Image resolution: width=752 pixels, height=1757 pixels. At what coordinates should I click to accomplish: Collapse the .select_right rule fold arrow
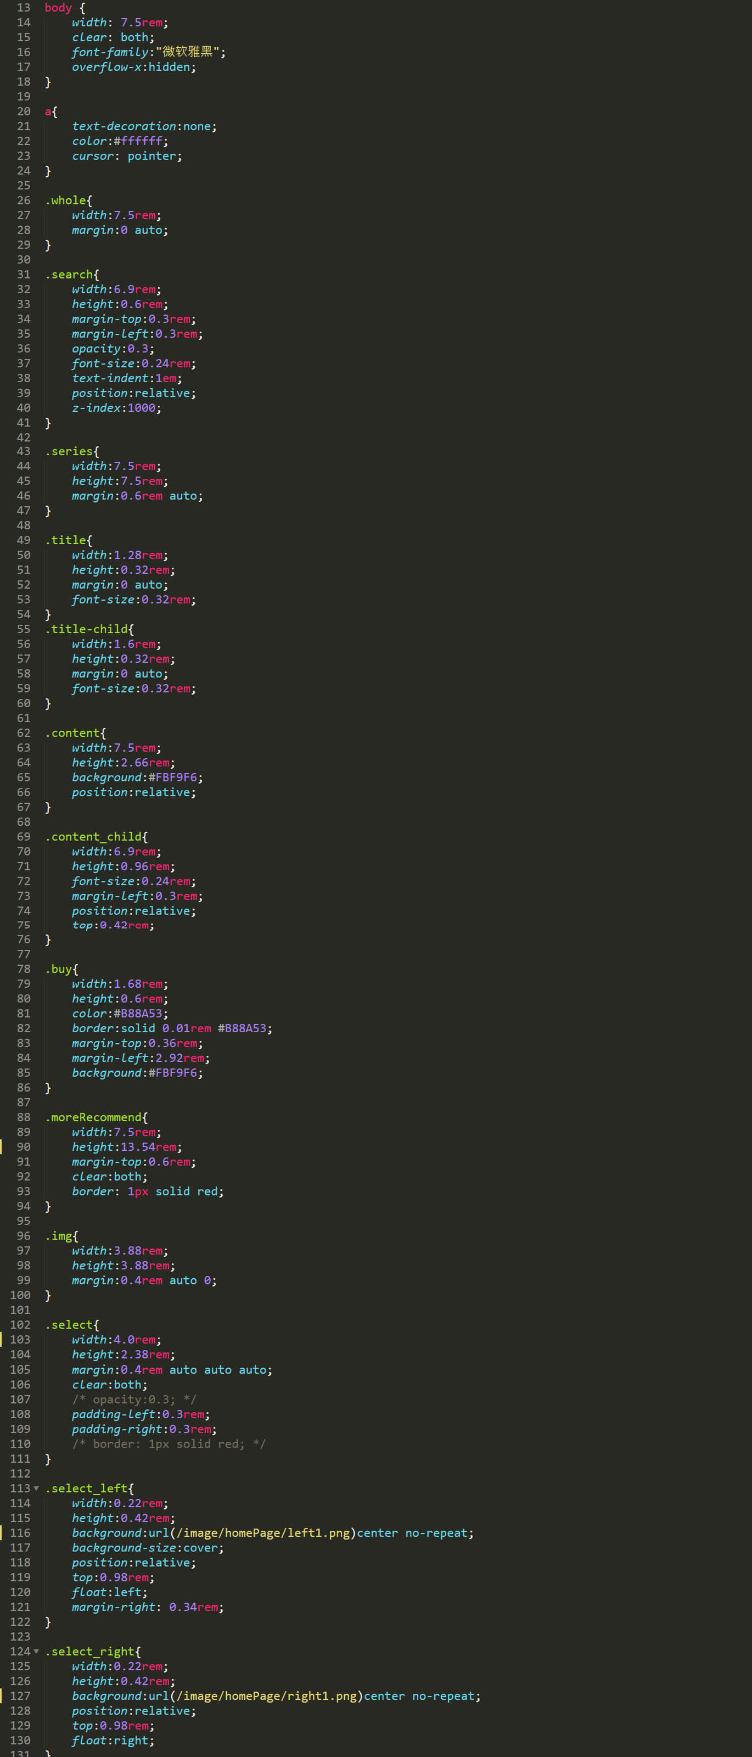coord(36,1651)
